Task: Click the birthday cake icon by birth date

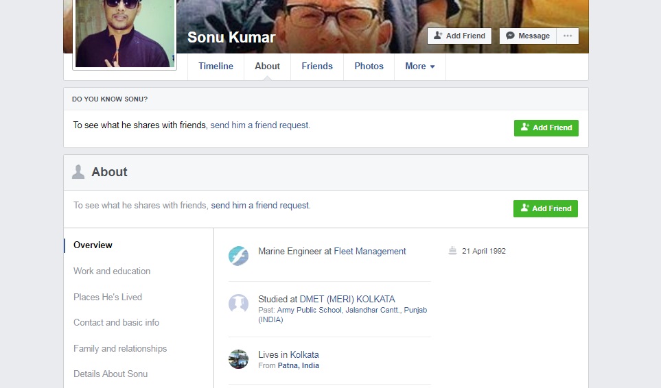Action: pyautogui.click(x=452, y=251)
